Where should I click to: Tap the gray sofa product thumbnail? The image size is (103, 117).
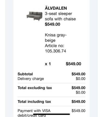34,16
